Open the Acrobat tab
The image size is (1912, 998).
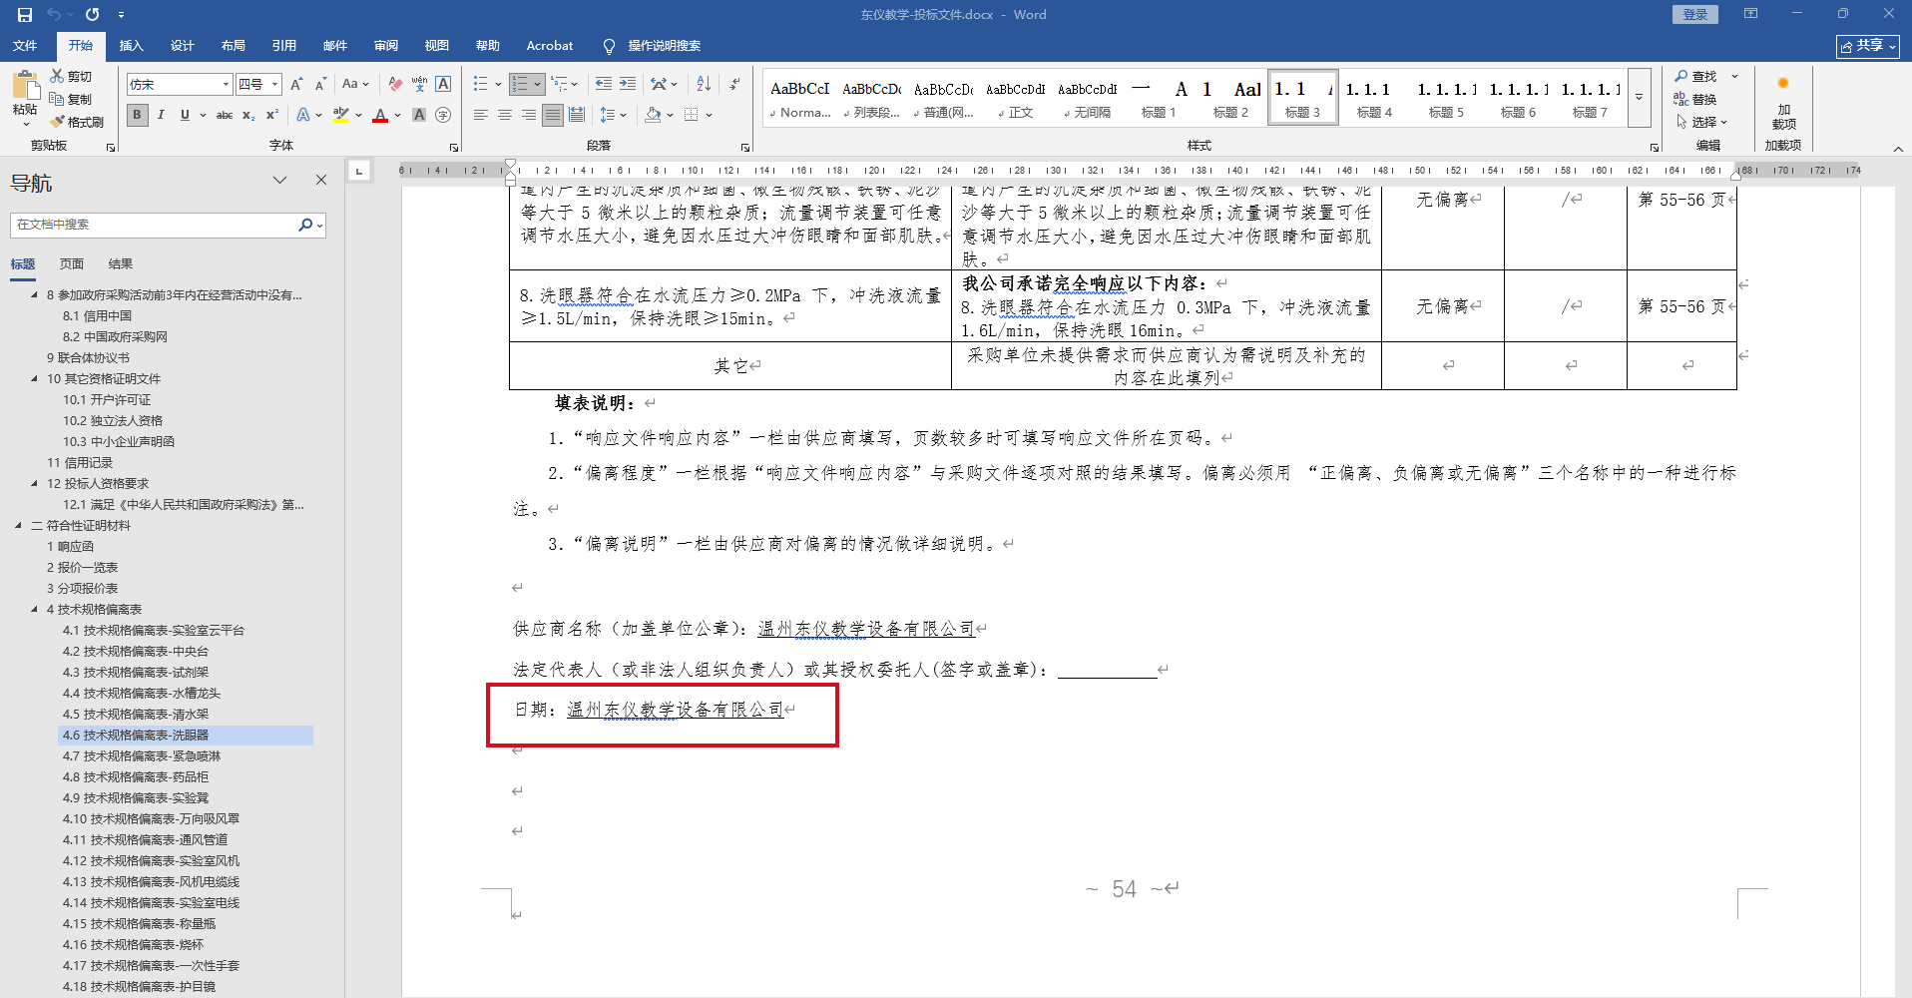coord(550,46)
